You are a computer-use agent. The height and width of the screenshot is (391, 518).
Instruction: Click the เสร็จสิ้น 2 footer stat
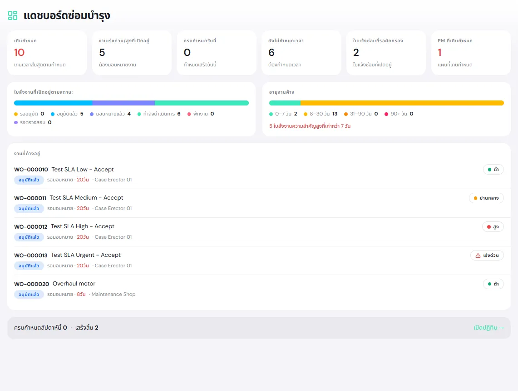(x=87, y=328)
